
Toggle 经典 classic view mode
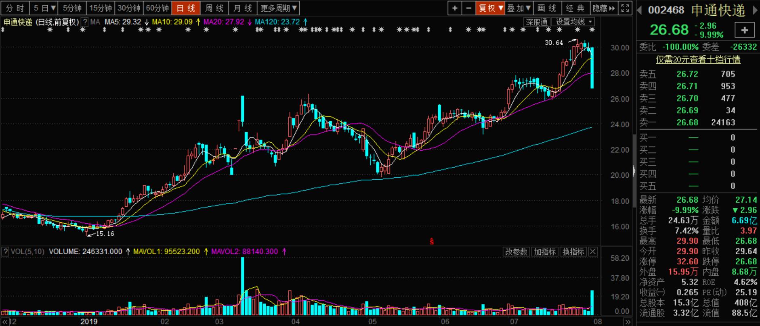(575, 8)
